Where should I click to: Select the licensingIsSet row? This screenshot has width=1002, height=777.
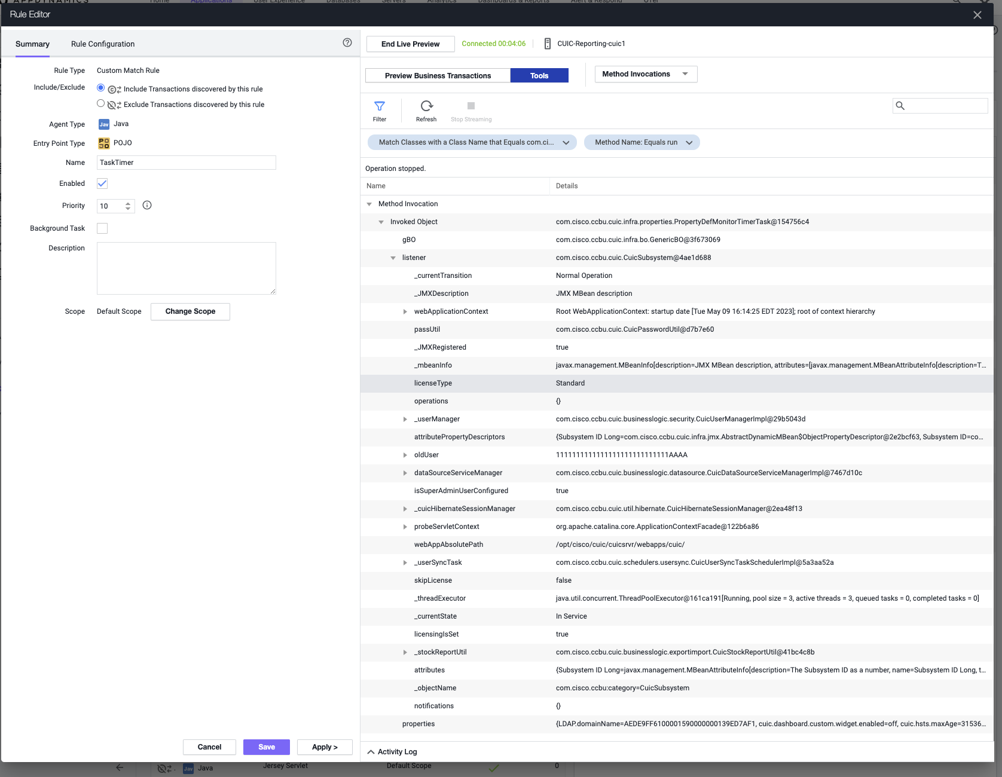(x=677, y=635)
